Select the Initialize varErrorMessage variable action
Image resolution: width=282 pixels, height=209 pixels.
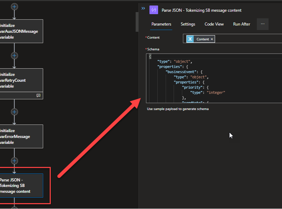tap(21, 136)
